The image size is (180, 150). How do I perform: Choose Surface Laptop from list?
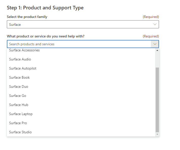(81, 114)
